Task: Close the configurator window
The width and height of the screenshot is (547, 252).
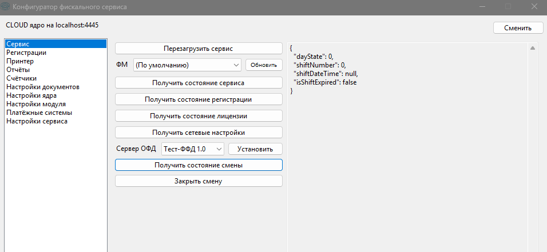Action: pos(534,7)
